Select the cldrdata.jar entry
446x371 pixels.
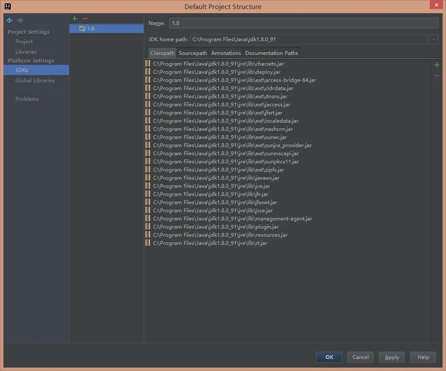click(223, 88)
